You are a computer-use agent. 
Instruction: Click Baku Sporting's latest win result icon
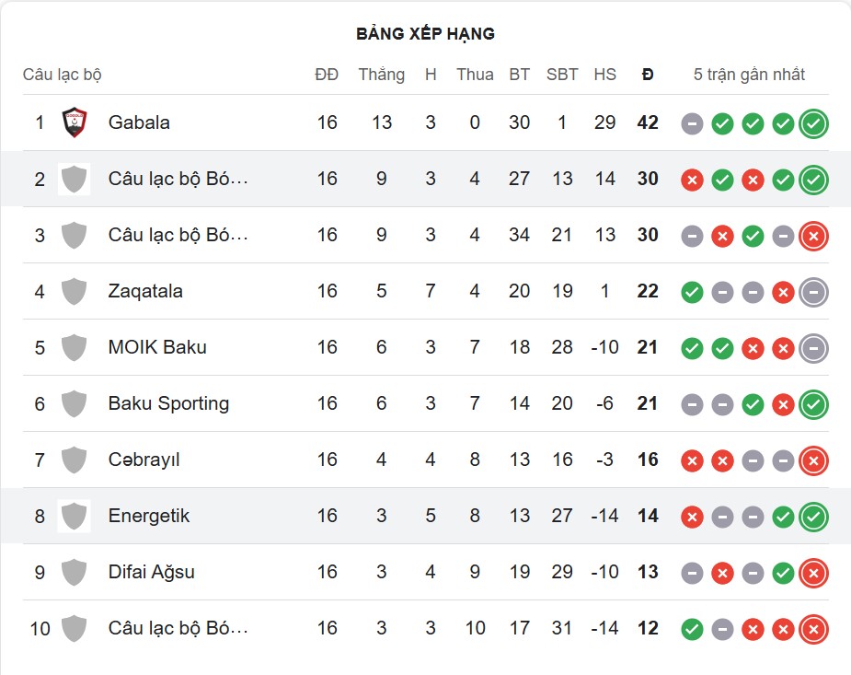click(x=813, y=404)
